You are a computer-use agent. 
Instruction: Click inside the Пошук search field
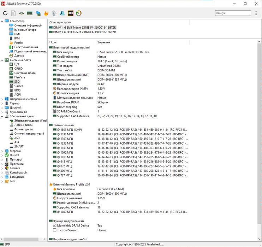coord(233,13)
